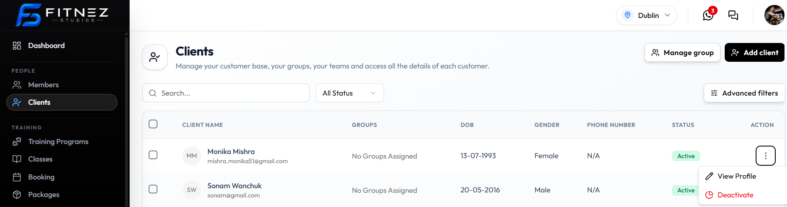Click the Manage group button
Viewport: 787px width, 207px height.
click(682, 53)
